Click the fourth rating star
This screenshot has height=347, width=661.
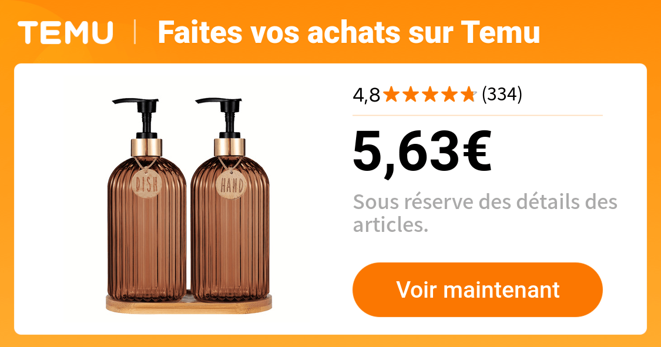449,95
